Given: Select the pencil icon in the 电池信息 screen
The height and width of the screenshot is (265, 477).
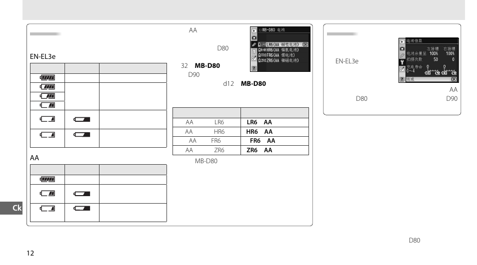Looking at the screenshot, I should tap(402, 55).
